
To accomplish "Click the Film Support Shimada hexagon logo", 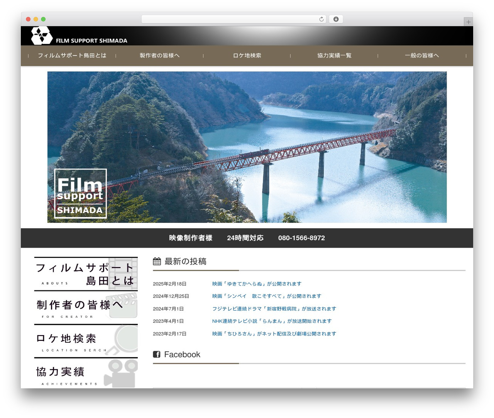I will (x=42, y=35).
